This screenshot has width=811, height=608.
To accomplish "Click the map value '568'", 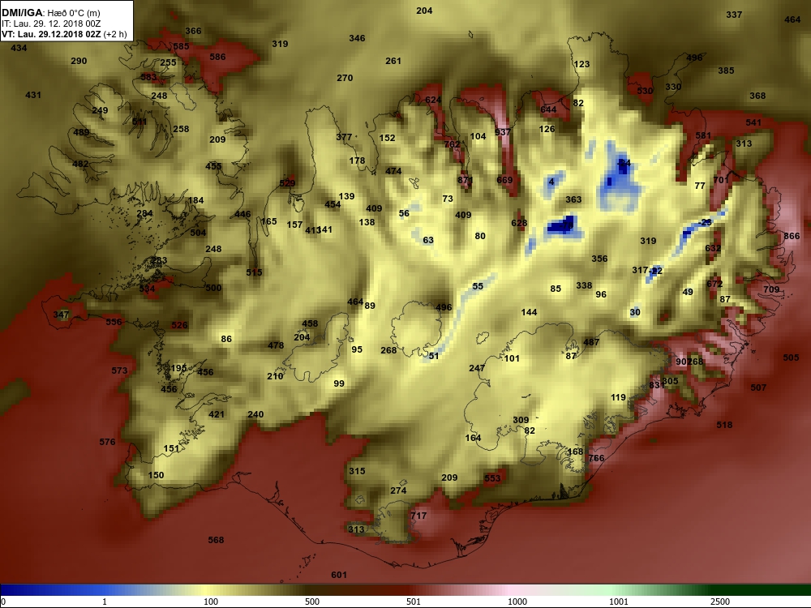I will (216, 540).
